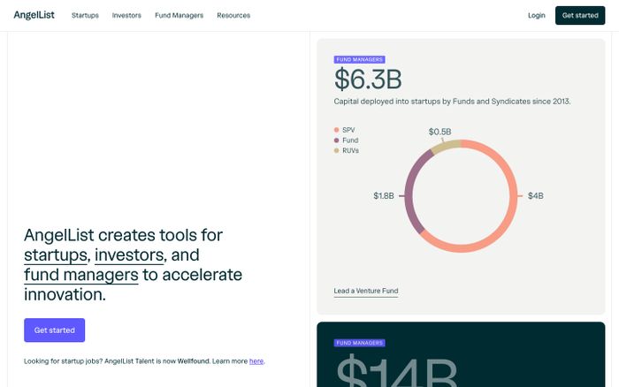Follow the underlined investors link in headline
Image resolution: width=619 pixels, height=387 pixels.
[x=129, y=255]
